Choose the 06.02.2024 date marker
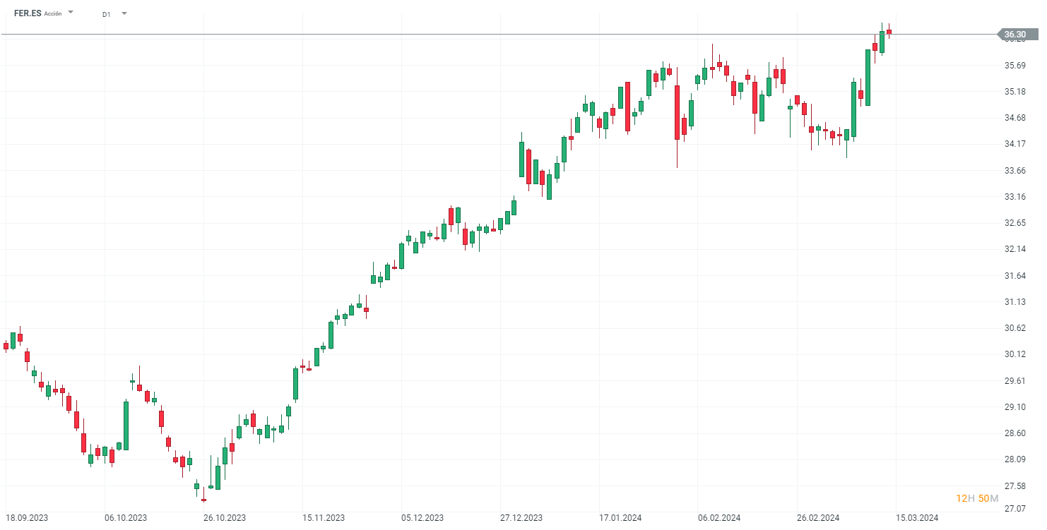1047x530 pixels. (x=719, y=518)
